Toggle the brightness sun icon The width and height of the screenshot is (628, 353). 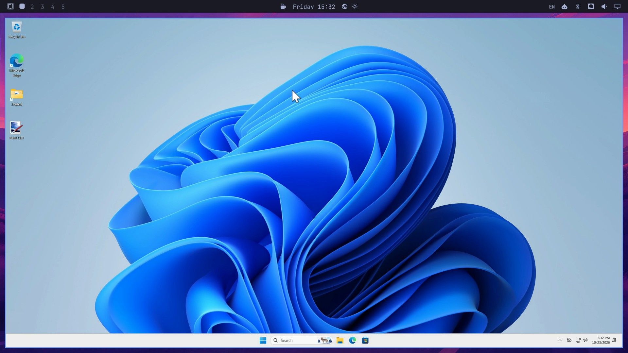point(355,7)
